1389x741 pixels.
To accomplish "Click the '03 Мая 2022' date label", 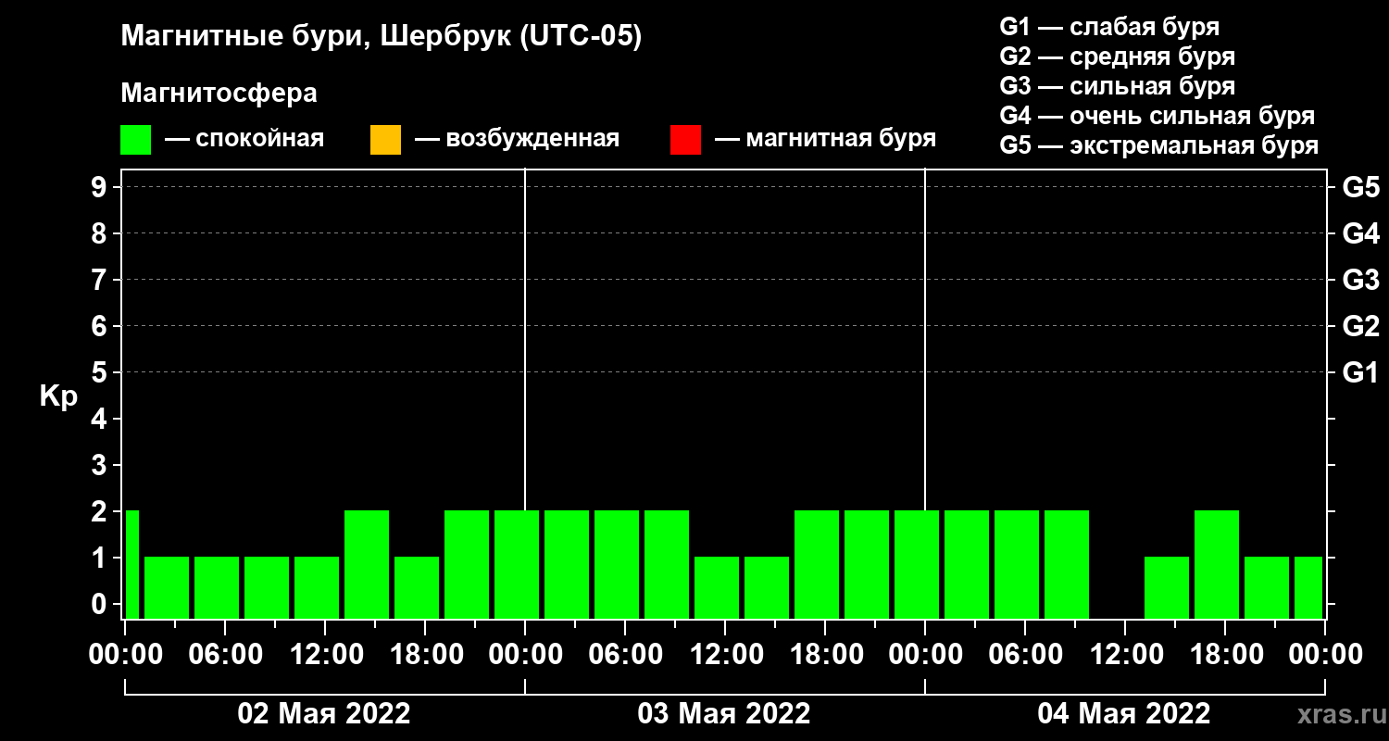I will coord(724,713).
